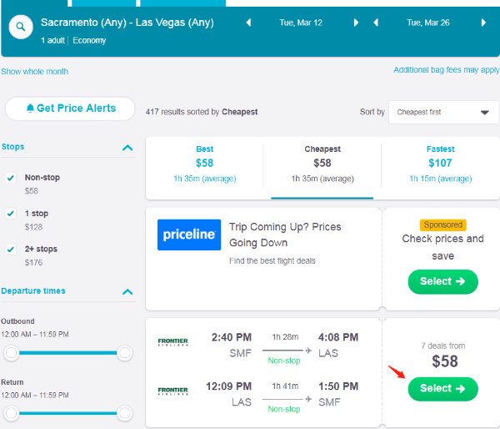Click the search magnifier icon
This screenshot has height=429, width=500.
point(21,27)
